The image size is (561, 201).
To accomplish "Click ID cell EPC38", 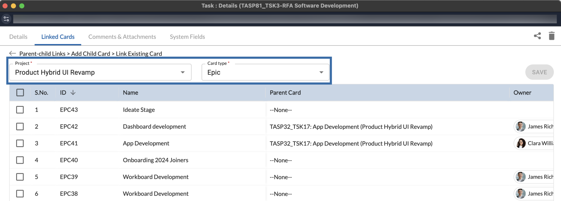I will point(69,194).
